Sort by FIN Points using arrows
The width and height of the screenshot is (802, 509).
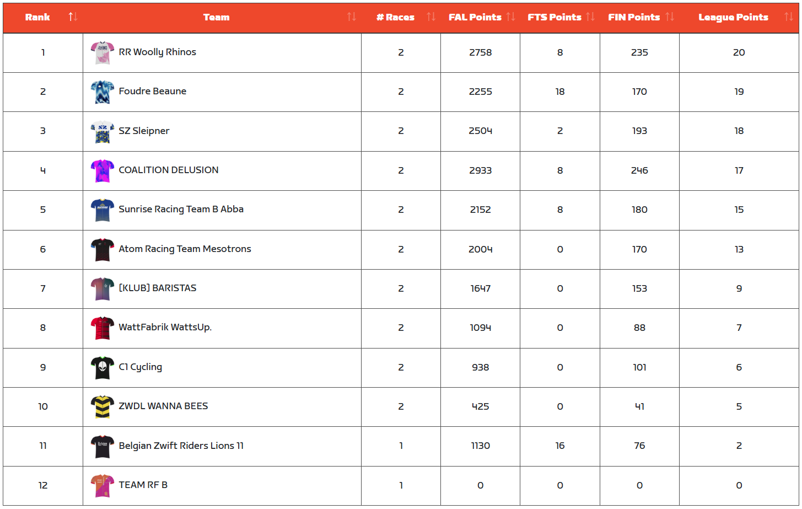tap(670, 17)
